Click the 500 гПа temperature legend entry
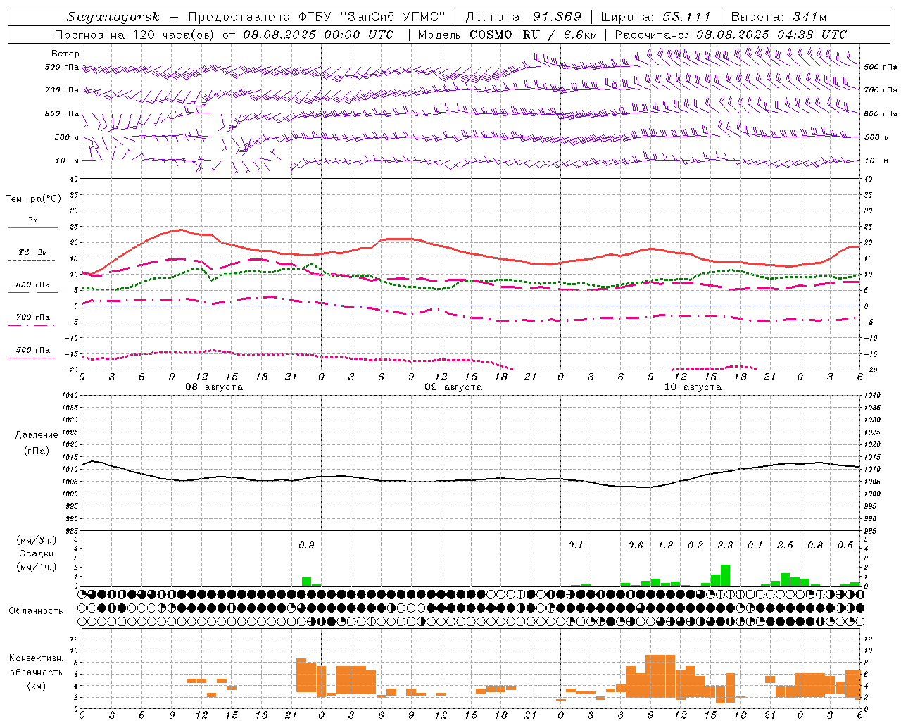Image resolution: width=901 pixels, height=721 pixels. (x=32, y=350)
